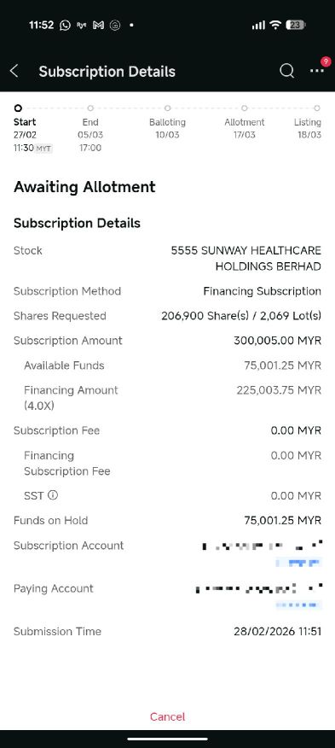Viewport: 335px width, 748px height.
Task: Tap the Sunway Healthcare stock name
Action: point(245,258)
